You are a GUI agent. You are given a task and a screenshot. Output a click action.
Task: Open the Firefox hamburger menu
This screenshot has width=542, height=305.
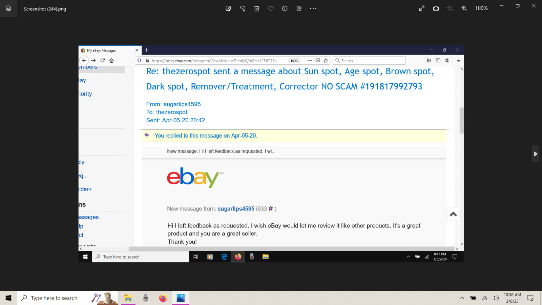coord(459,60)
